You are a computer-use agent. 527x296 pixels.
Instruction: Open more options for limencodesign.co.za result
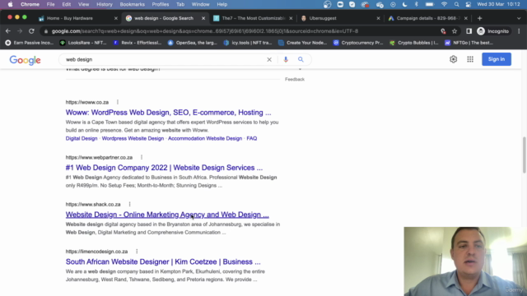[137, 251]
